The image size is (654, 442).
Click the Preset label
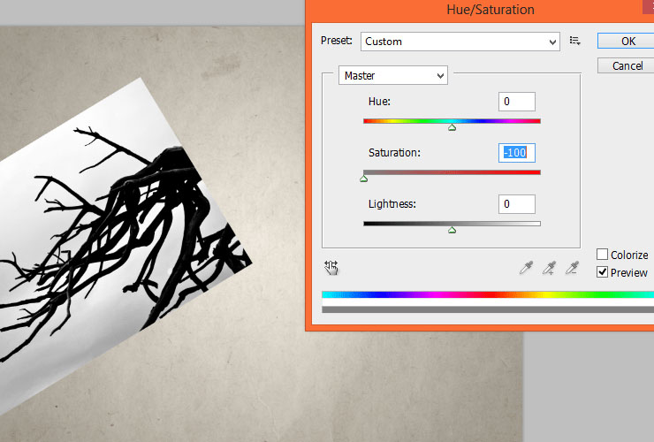336,41
